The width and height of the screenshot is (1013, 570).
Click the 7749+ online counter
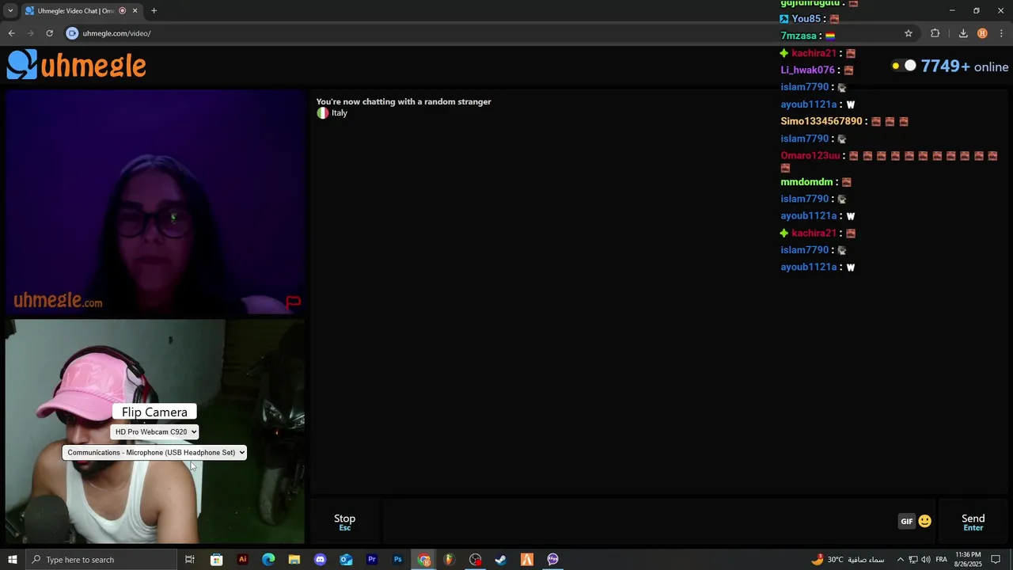[965, 66]
